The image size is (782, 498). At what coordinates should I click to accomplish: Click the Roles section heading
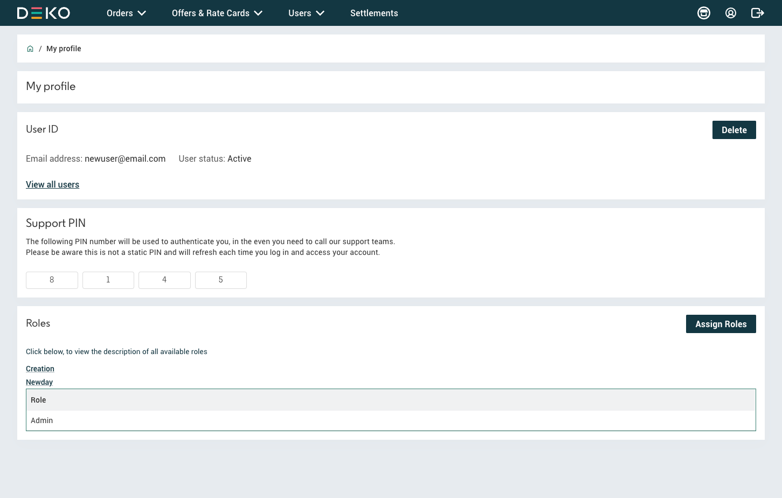pyautogui.click(x=38, y=323)
